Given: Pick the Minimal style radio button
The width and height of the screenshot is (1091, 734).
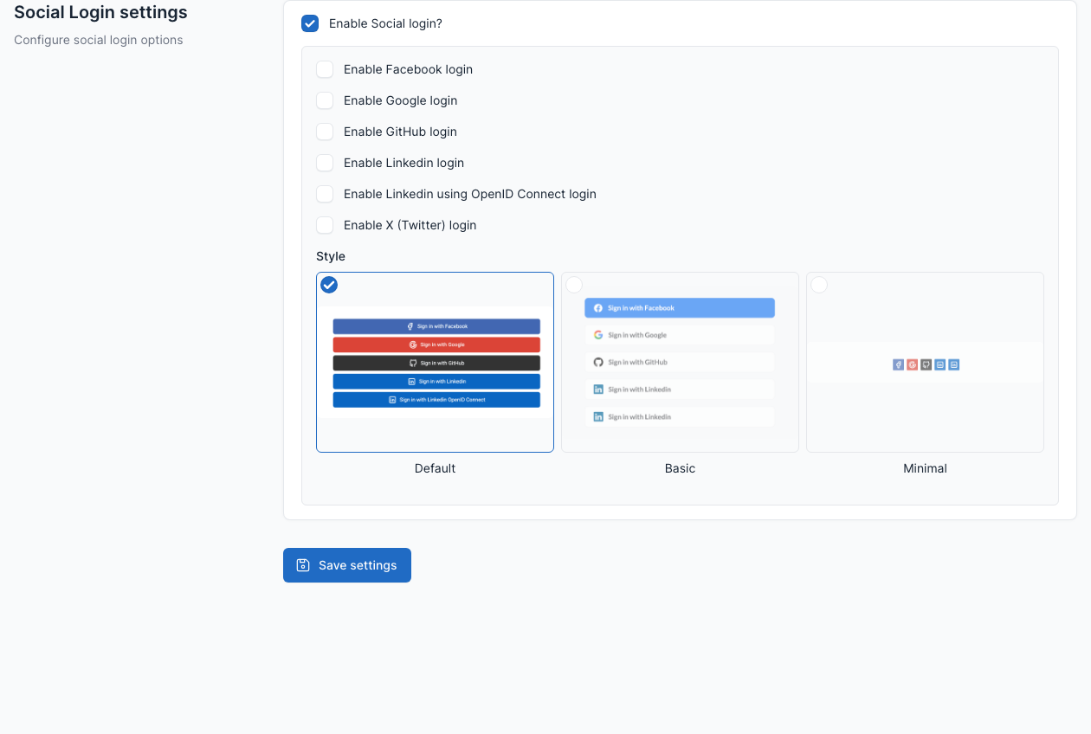Looking at the screenshot, I should (x=819, y=285).
